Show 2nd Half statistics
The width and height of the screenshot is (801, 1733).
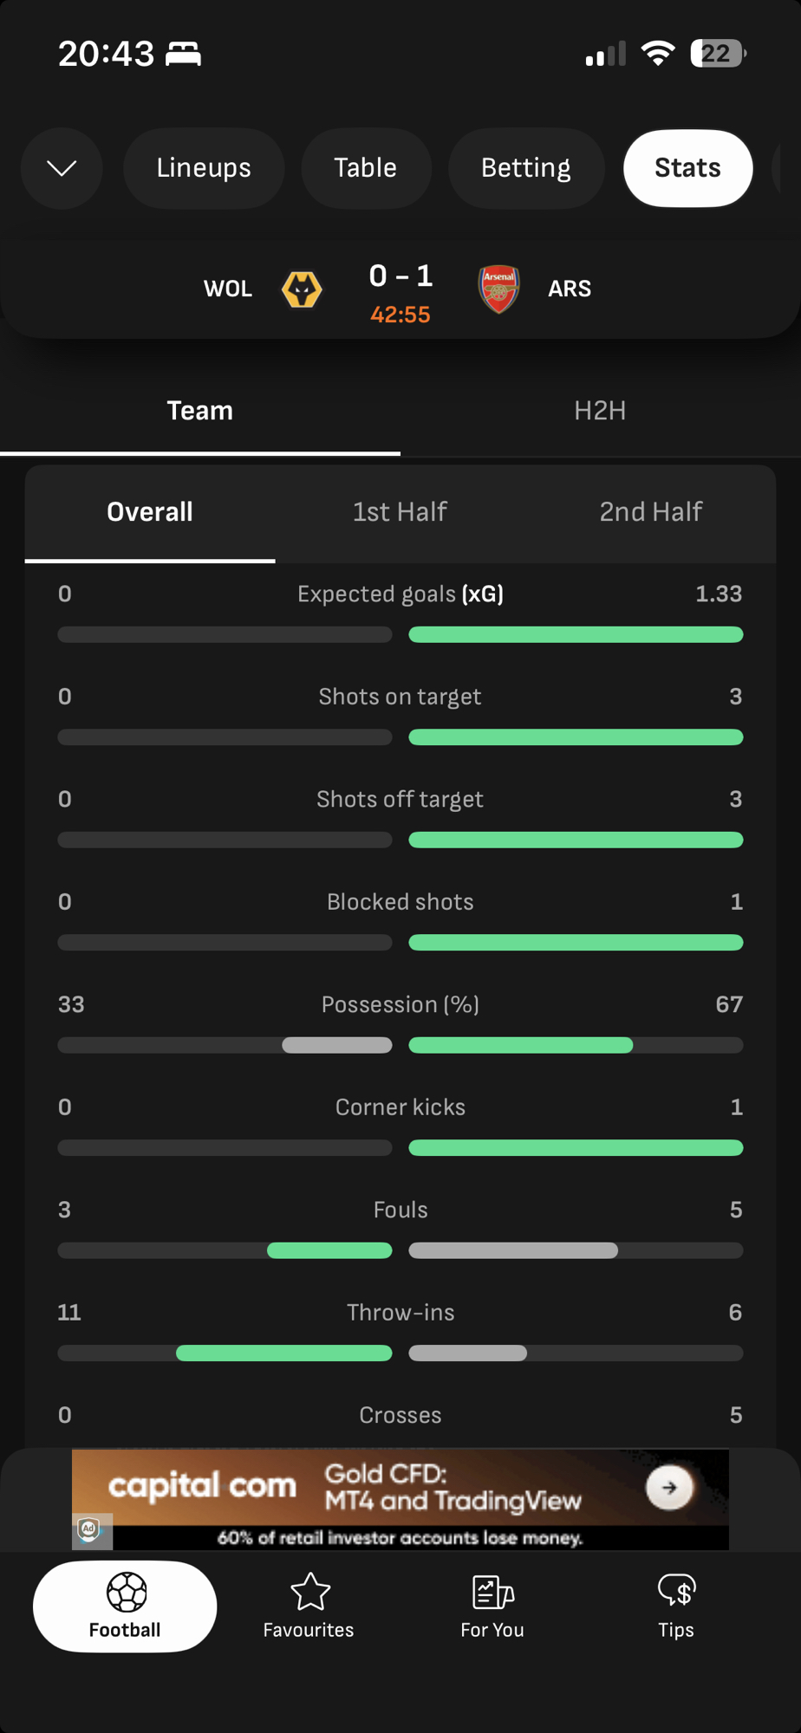[650, 512]
